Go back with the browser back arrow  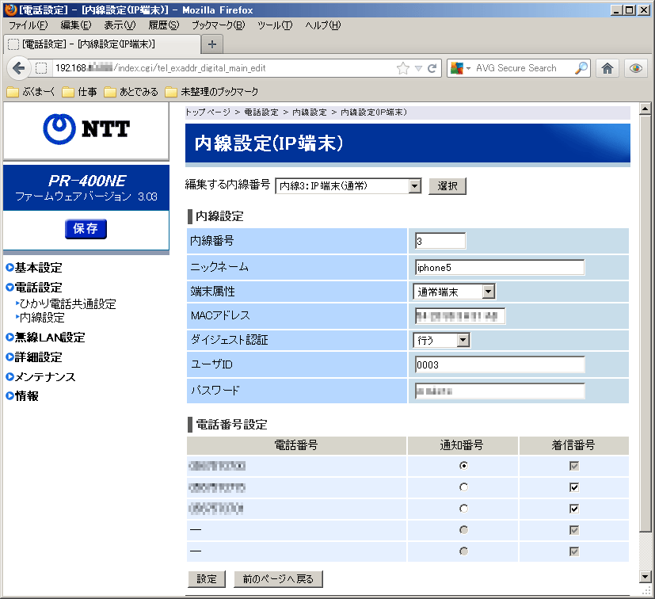click(x=18, y=68)
